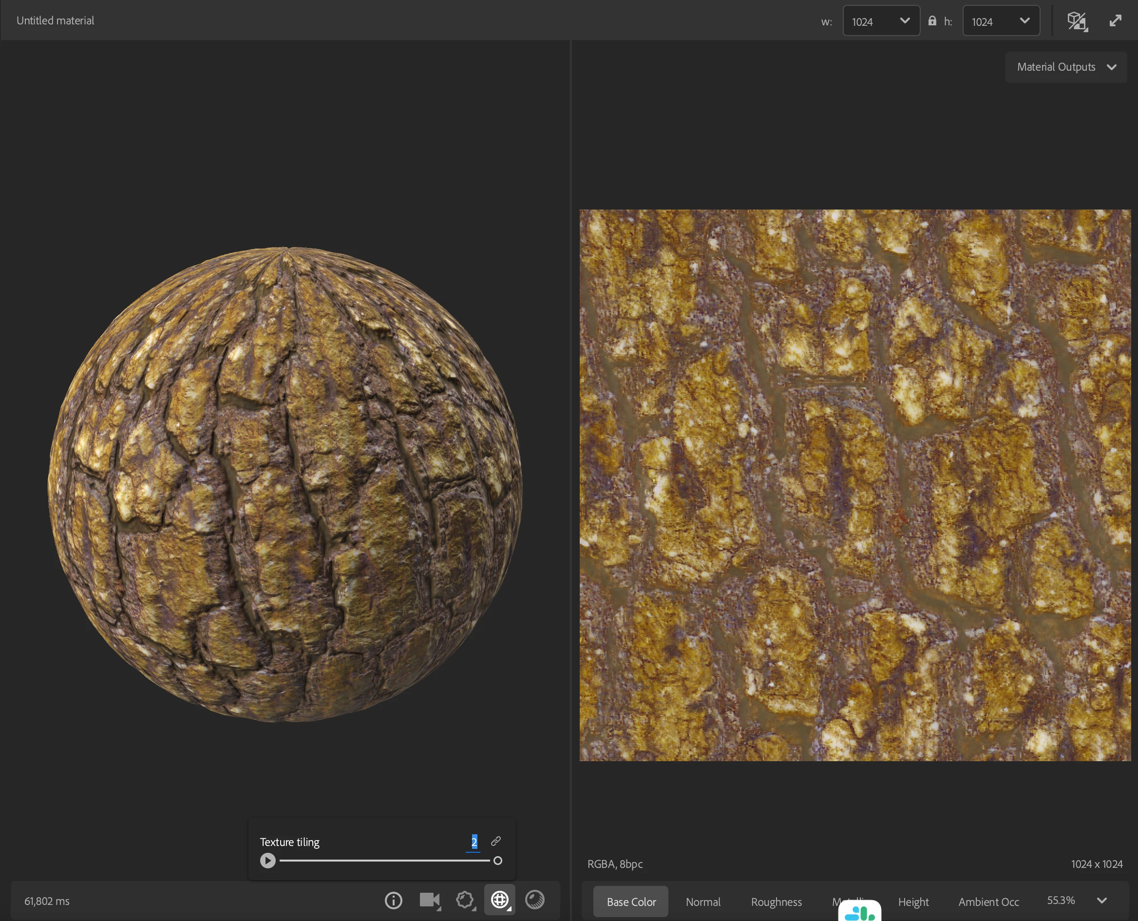The width and height of the screenshot is (1138, 921).
Task: Switch to the Roughness tab
Action: [x=776, y=902]
